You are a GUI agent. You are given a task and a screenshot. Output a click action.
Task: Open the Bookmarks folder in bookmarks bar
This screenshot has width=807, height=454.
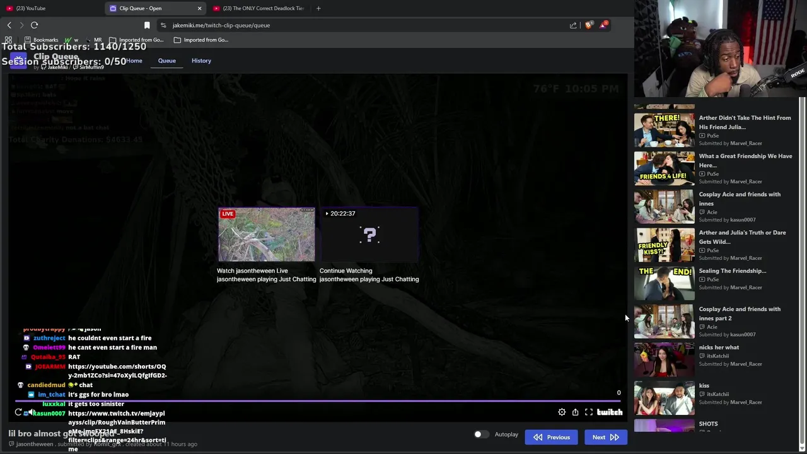tap(41, 40)
